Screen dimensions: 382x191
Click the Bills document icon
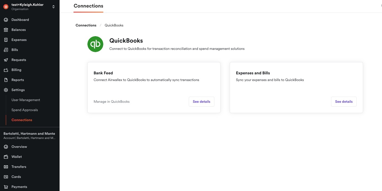(6, 50)
